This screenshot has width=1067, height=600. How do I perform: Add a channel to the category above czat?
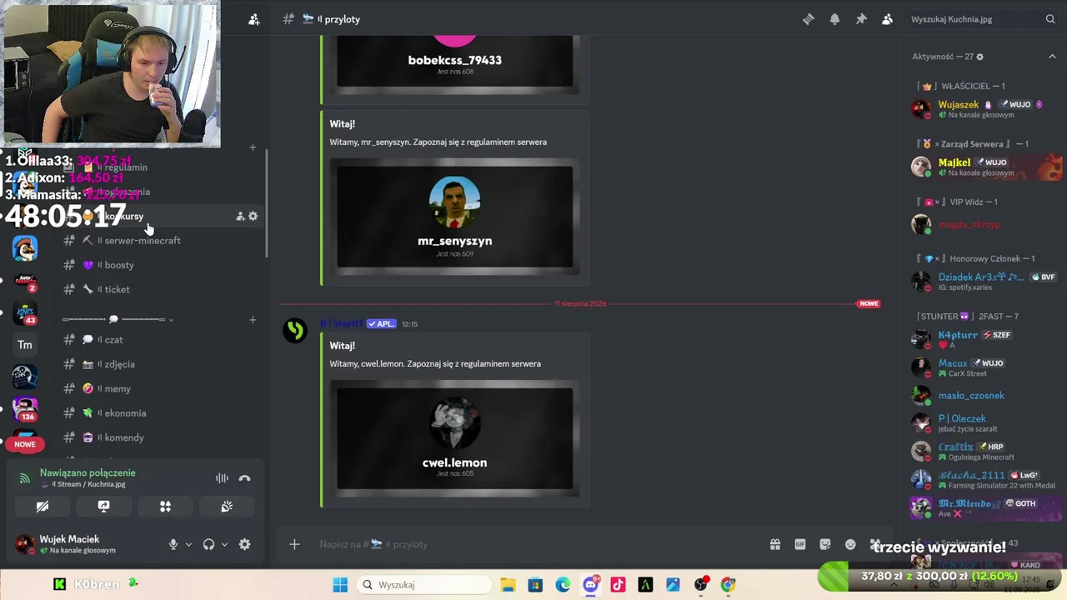253,319
